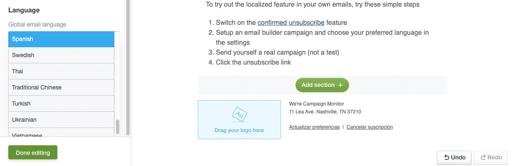This screenshot has height=166, width=512.
Task: Select Turkish from the language list
Action: (x=61, y=103)
